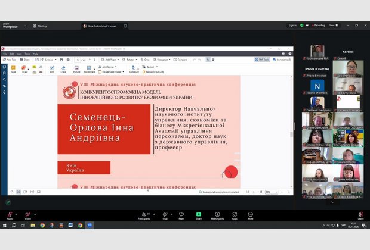Click Save As in FineReader
Image resolution: width=370 pixels, height=250 pixels.
pyautogui.click(x=48, y=60)
